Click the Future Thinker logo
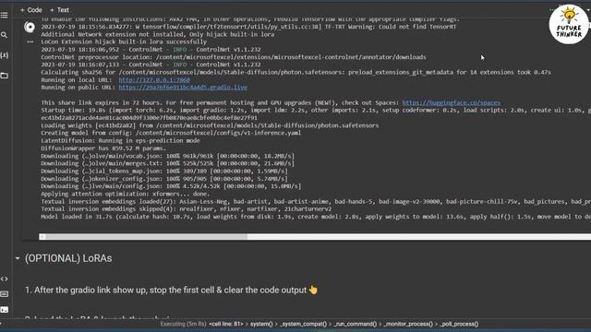Viewport: 591px width, 332px height. click(x=569, y=25)
